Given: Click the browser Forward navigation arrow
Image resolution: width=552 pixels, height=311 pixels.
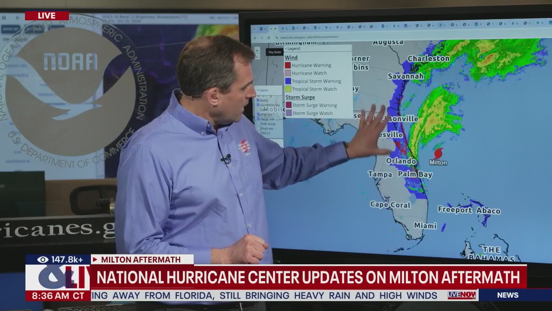Looking at the screenshot, I should (x=262, y=37).
